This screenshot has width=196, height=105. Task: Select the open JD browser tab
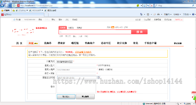click(x=22, y=15)
